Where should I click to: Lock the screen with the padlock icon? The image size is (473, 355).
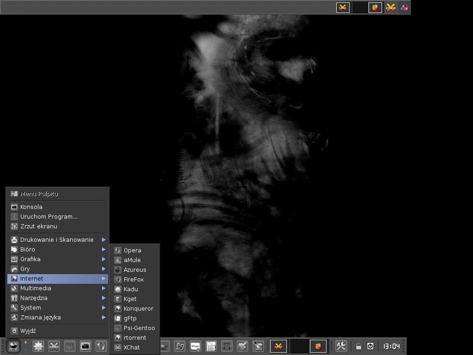click(x=358, y=346)
